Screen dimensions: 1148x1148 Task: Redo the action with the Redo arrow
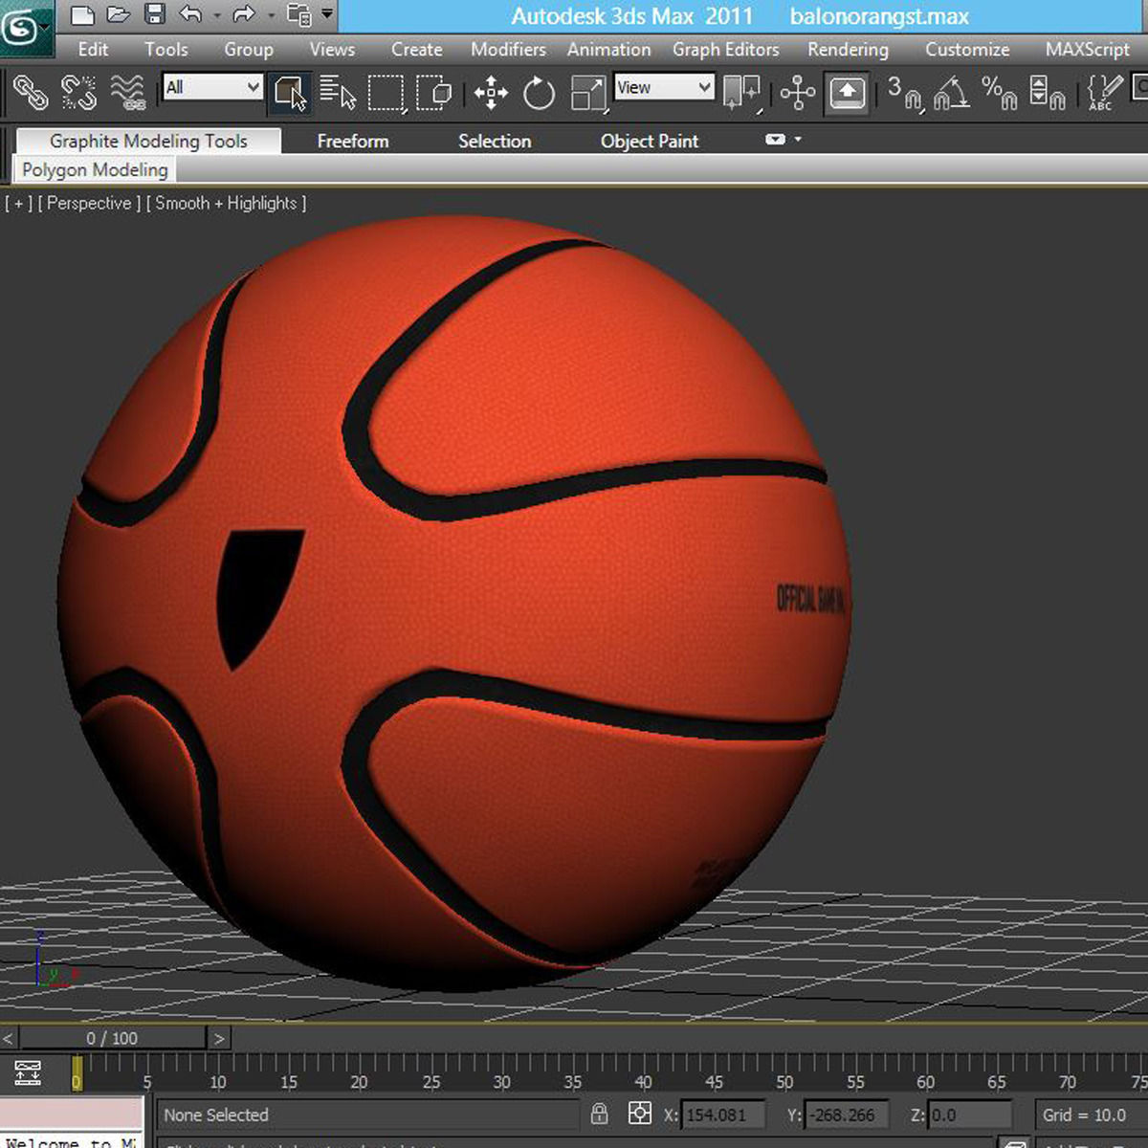click(245, 15)
